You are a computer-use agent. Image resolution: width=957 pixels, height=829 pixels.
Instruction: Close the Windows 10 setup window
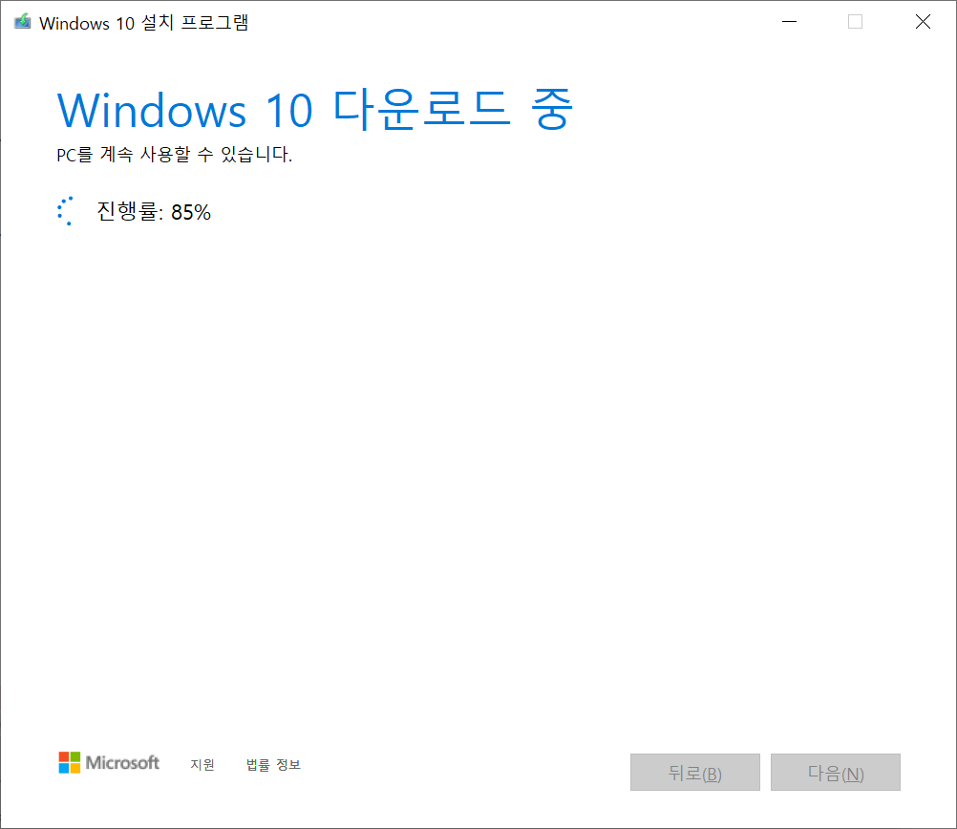(x=923, y=22)
